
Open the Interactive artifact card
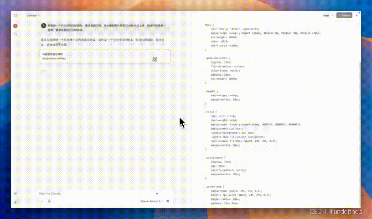[105, 56]
